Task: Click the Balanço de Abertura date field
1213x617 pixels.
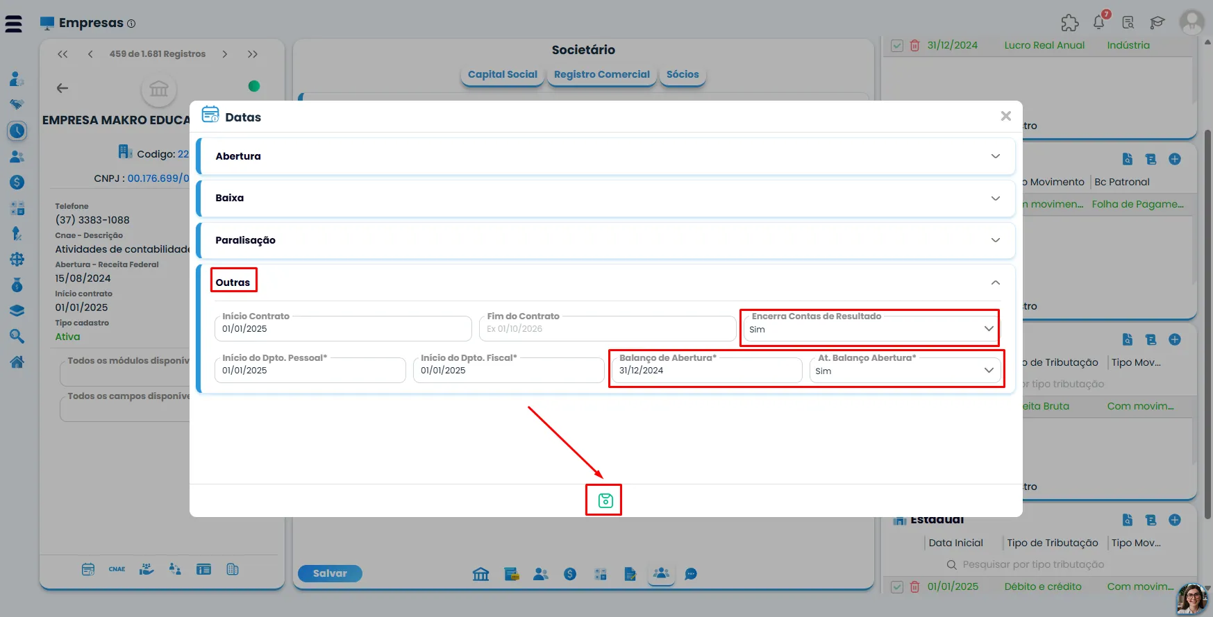Action: point(707,371)
